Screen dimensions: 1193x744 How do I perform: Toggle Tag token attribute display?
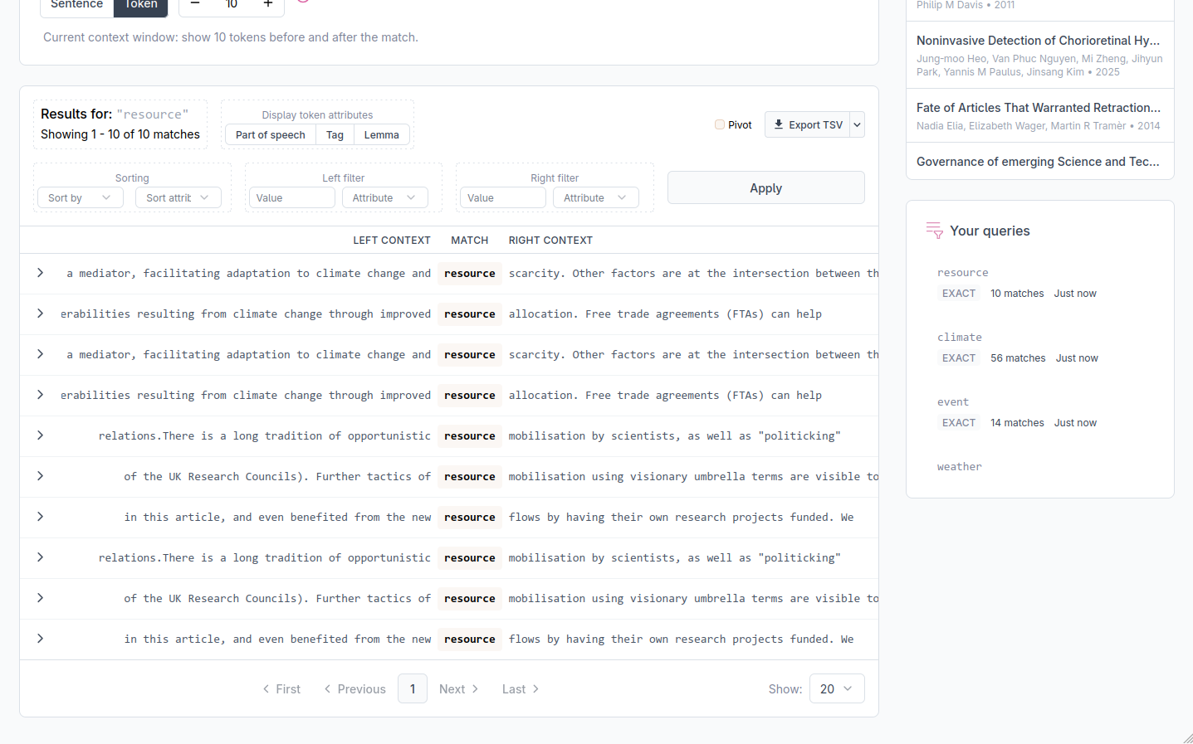pos(335,135)
